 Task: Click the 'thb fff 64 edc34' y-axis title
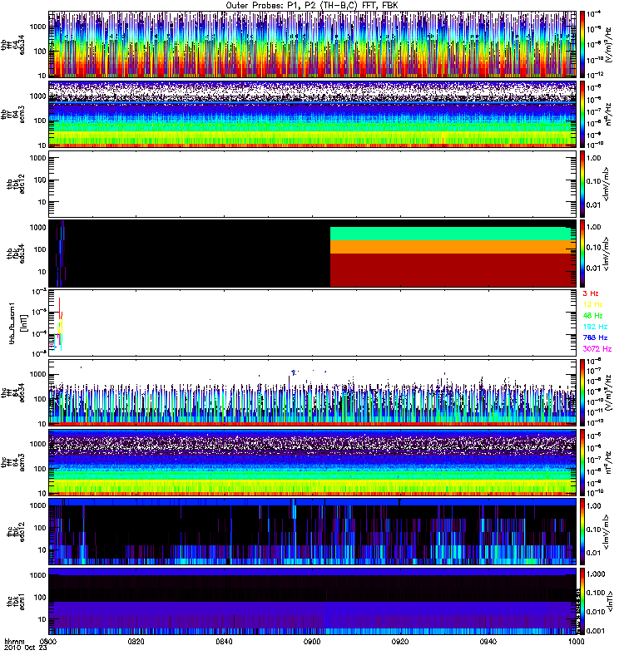12,45
